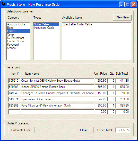Click Ibanez row sub total 595.00
The width and height of the screenshot is (138, 141).
[123, 87]
